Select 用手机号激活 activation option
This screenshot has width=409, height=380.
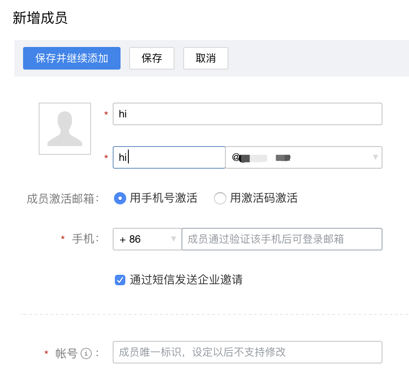120,198
